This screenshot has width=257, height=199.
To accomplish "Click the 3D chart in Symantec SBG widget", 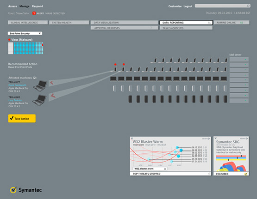I will (231, 166).
